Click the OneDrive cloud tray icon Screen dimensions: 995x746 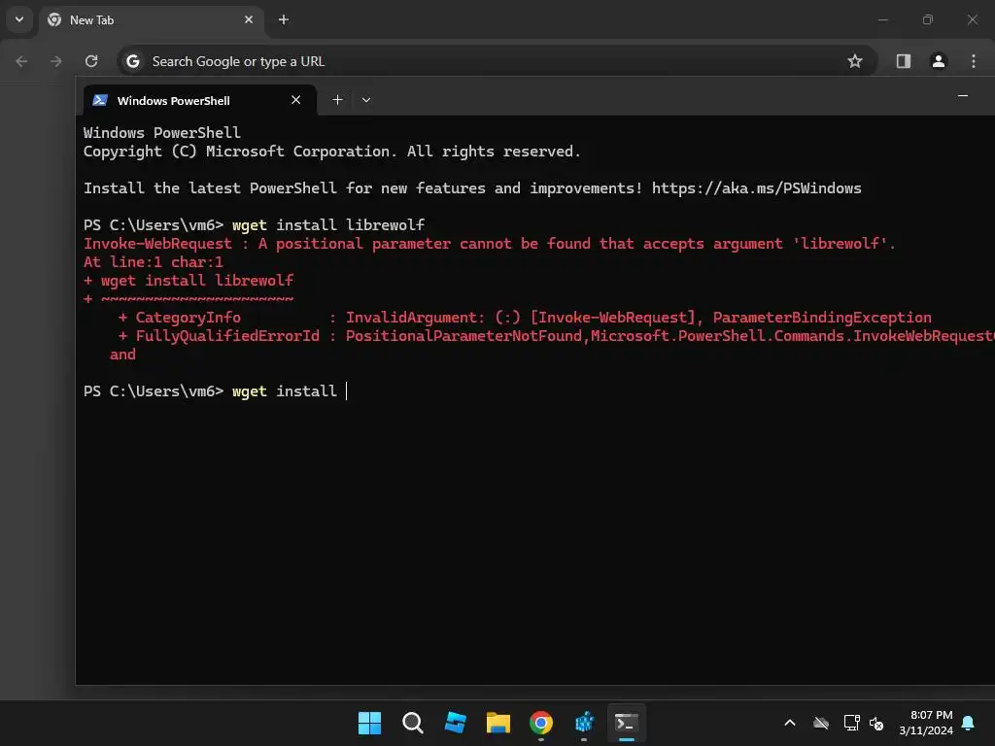[x=820, y=723]
